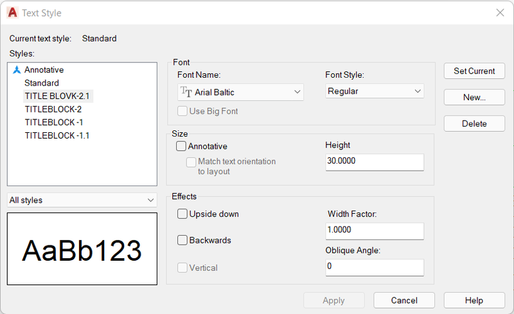This screenshot has width=514, height=314.
Task: Click into the Height input field
Action: tap(375, 162)
